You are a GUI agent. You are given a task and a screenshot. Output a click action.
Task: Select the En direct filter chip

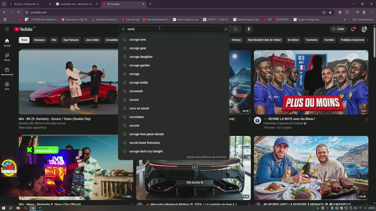coord(293,40)
